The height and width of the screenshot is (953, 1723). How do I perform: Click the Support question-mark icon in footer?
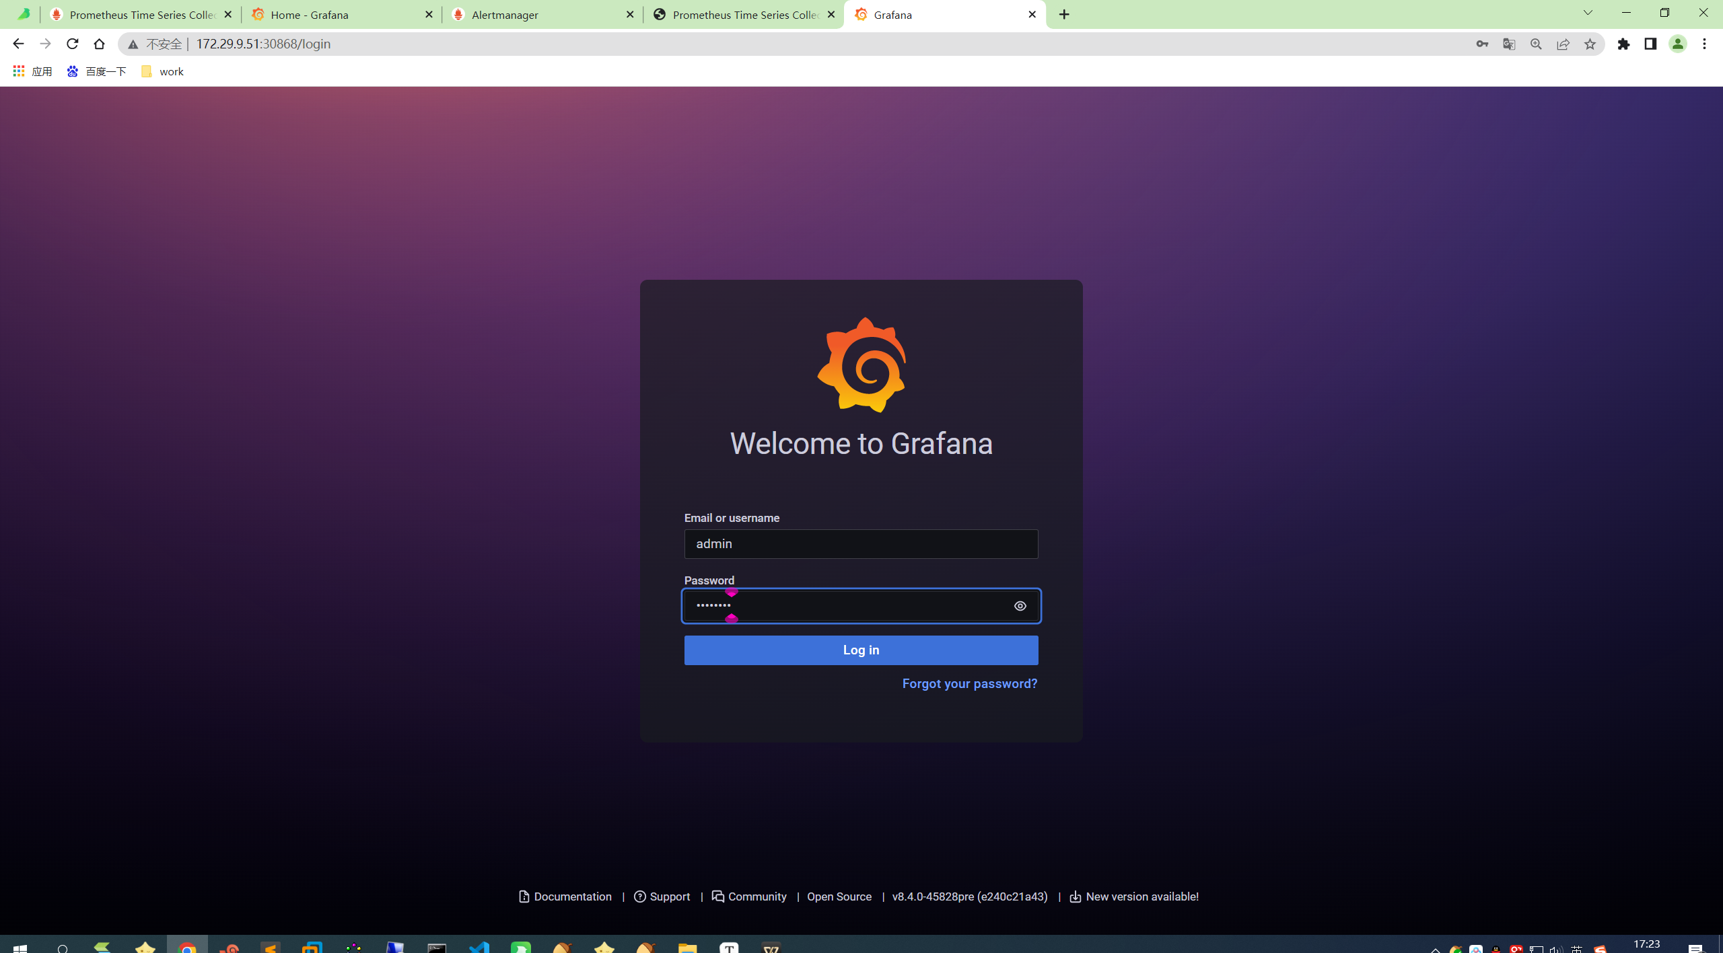[639, 897]
